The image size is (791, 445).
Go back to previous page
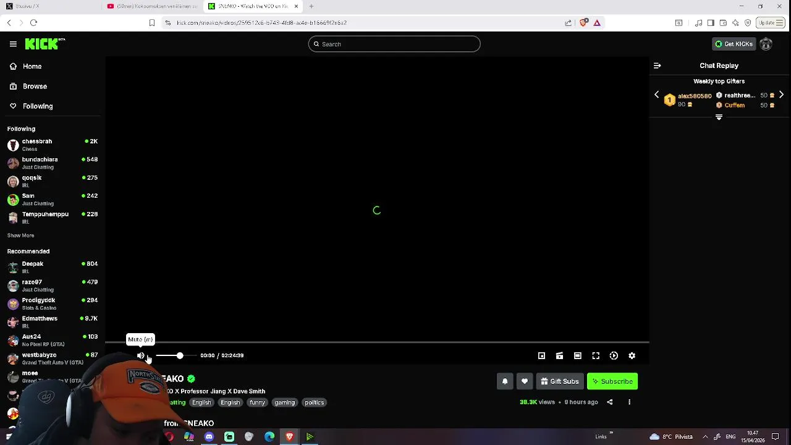9,23
